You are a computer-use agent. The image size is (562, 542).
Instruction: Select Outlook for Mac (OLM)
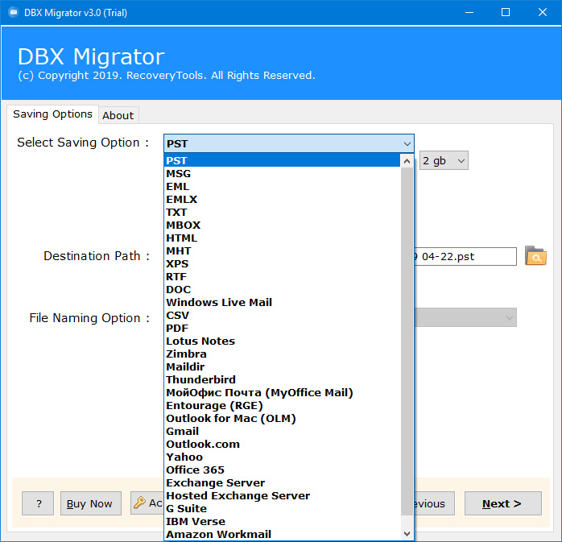pyautogui.click(x=282, y=419)
